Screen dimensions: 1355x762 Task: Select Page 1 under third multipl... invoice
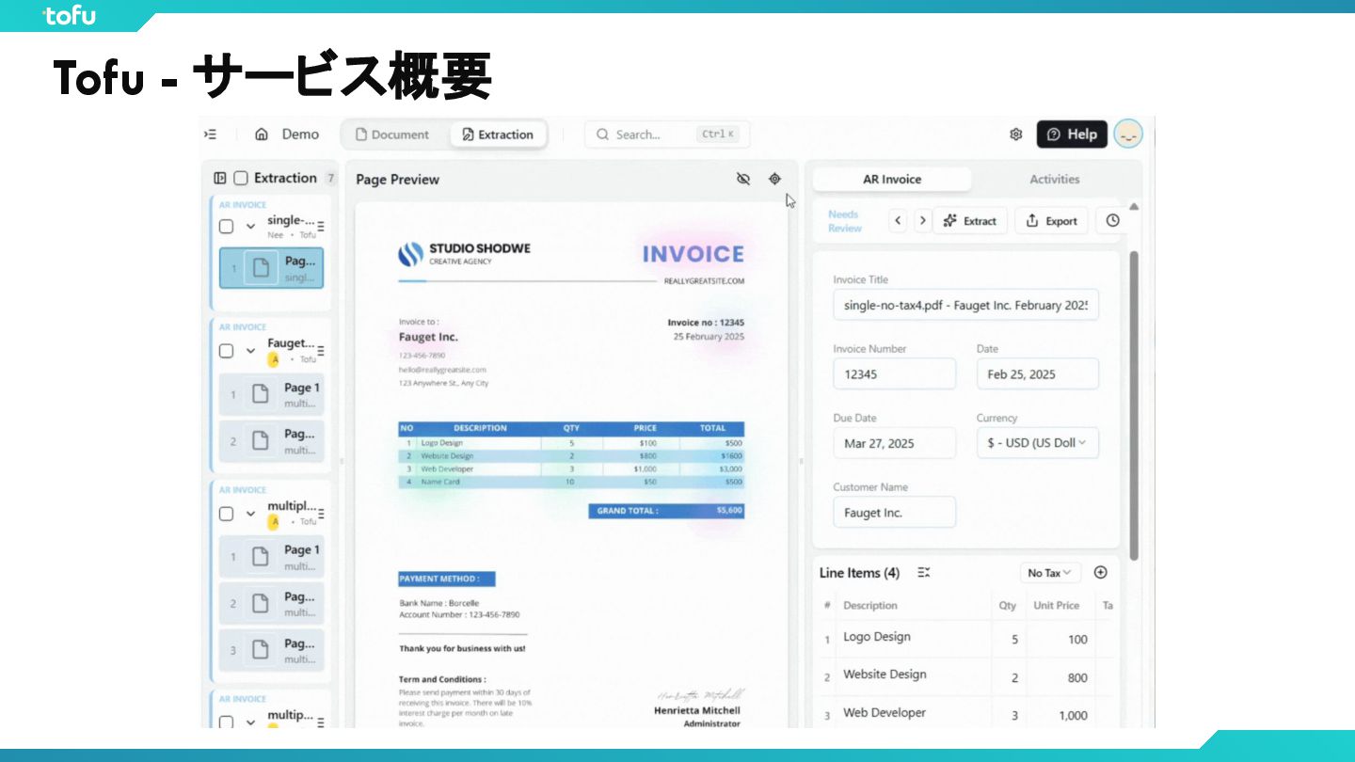point(271,557)
